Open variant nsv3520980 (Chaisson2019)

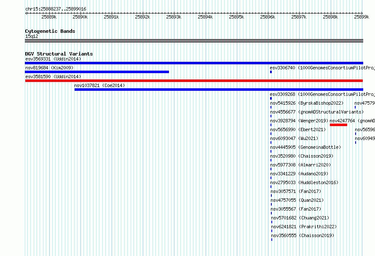[x=302, y=156]
